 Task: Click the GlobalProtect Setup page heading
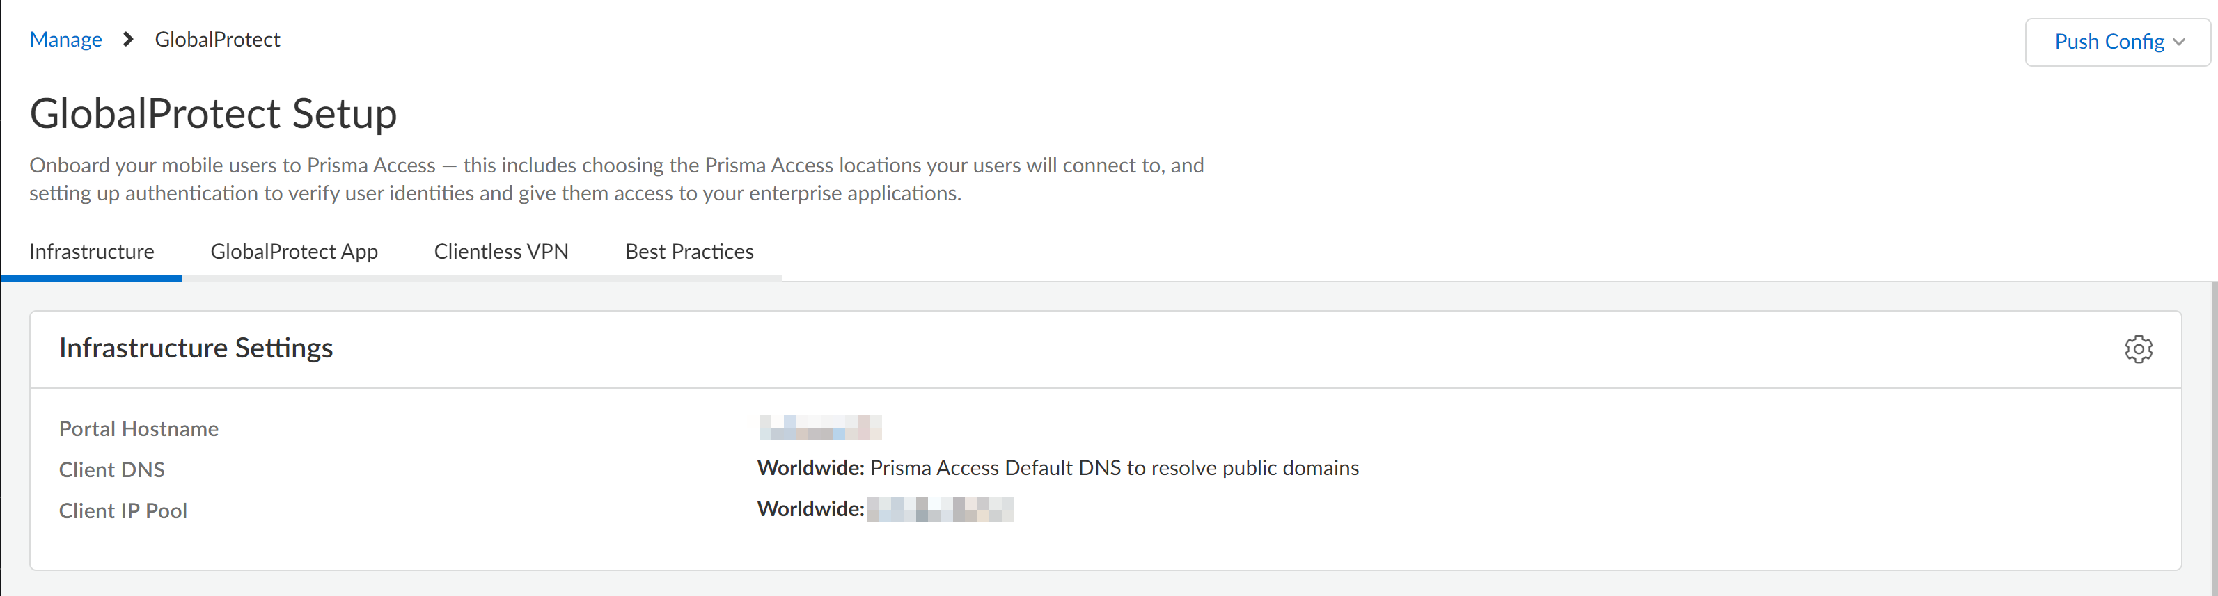(212, 113)
